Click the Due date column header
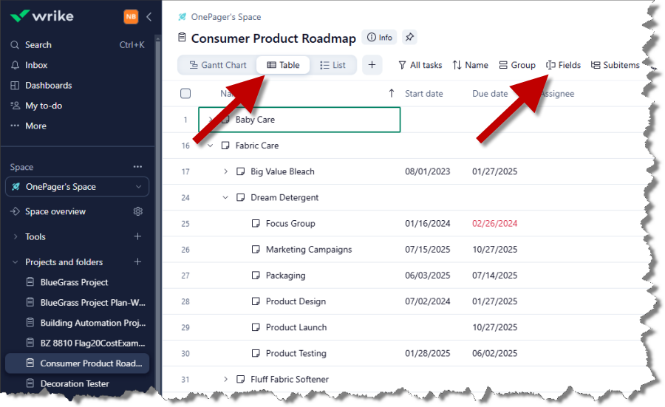This screenshot has width=665, height=407. click(x=490, y=94)
